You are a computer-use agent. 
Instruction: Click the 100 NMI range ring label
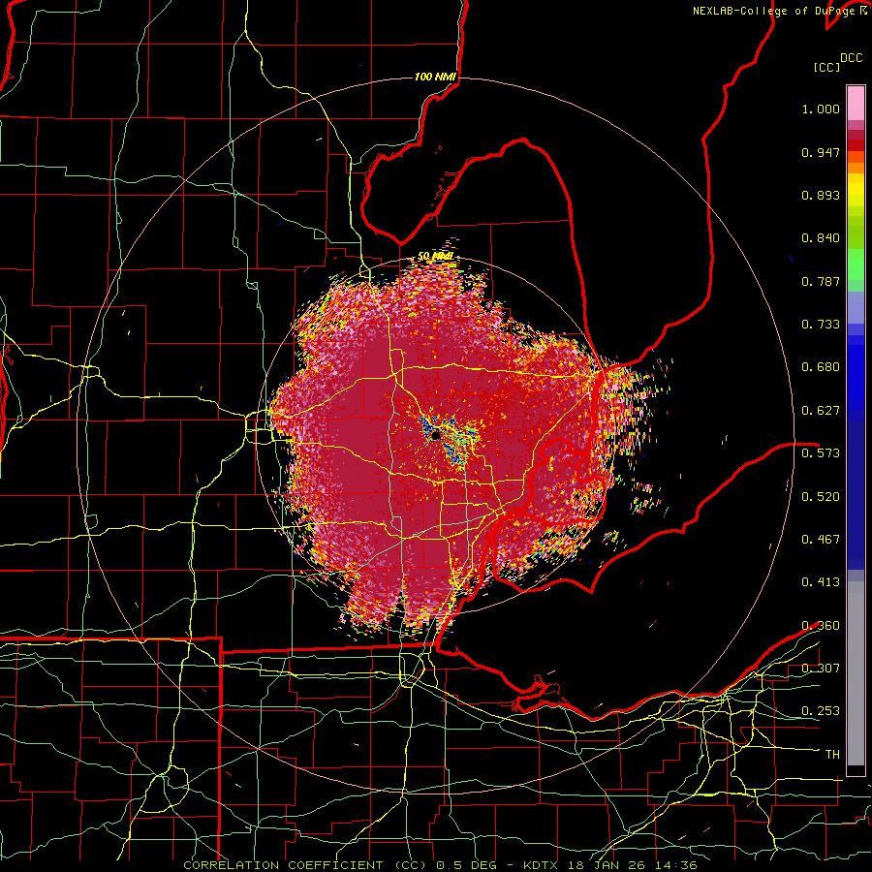click(435, 77)
